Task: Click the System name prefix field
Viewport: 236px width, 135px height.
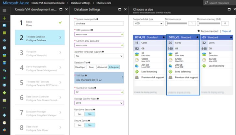Action: point(99,23)
